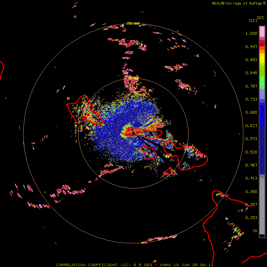
Task: Click the 100 NMI range ring label
Action: [x=133, y=23]
